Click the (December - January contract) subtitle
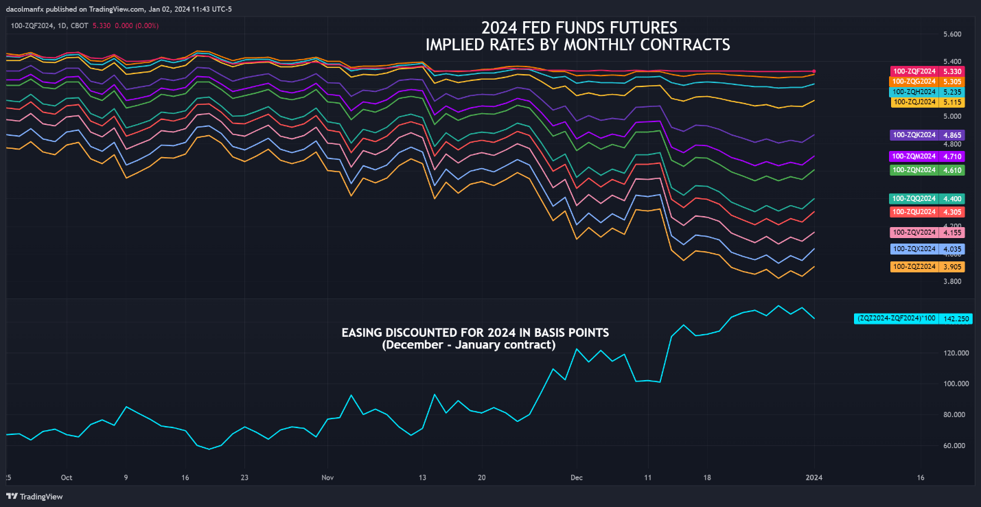981x507 pixels. (469, 345)
